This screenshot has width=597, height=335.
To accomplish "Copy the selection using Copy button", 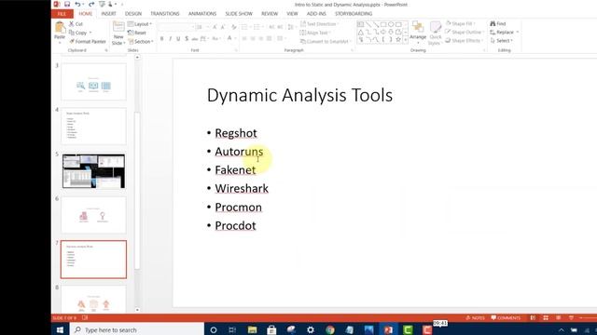I will (x=80, y=33).
